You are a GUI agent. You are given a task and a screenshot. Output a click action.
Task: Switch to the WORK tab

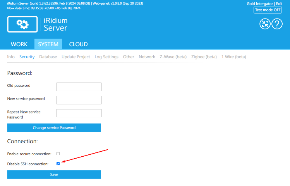[x=19, y=44]
